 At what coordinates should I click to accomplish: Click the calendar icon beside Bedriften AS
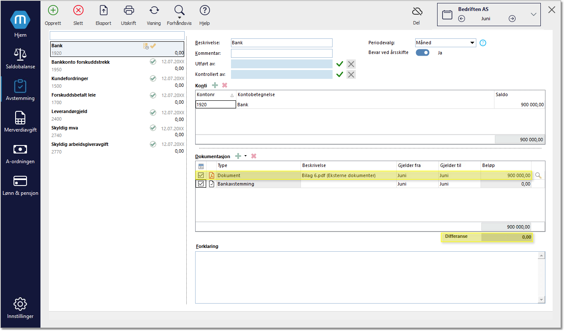[447, 15]
